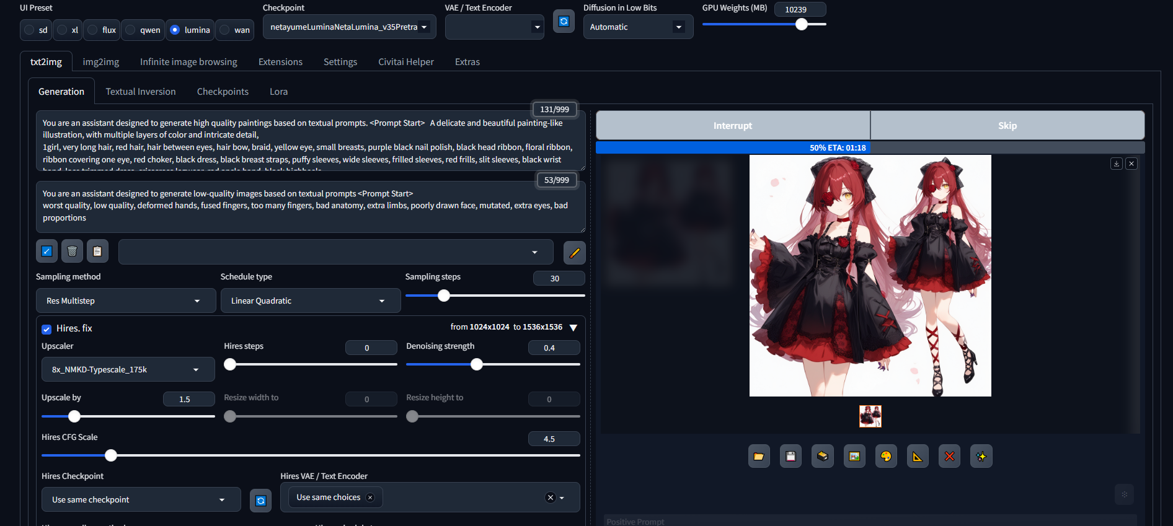Click the blue arrow read-last-parameters icon
The width and height of the screenshot is (1173, 526).
pos(46,251)
